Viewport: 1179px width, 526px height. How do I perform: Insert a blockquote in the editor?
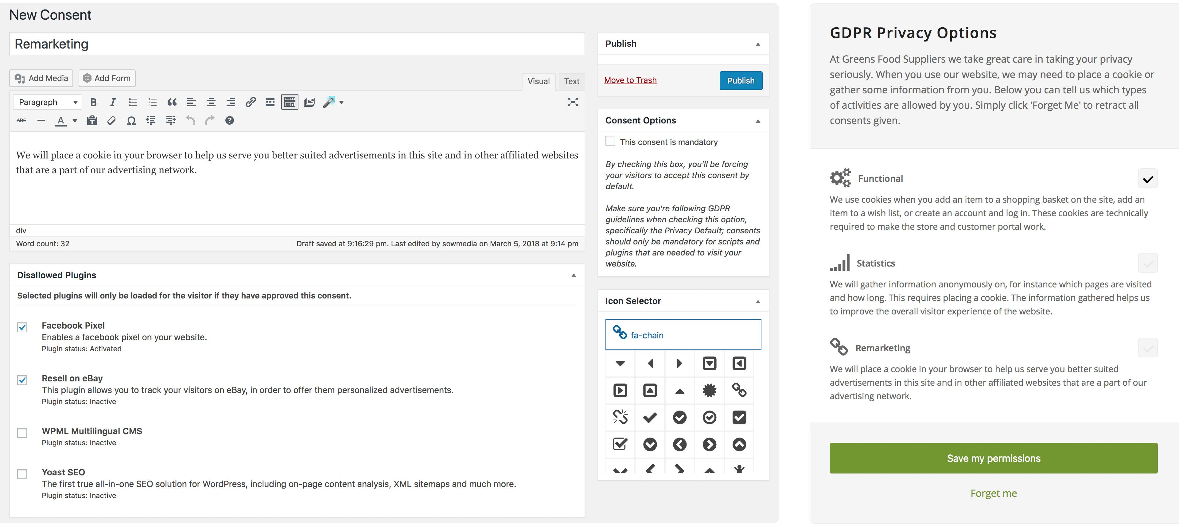click(x=172, y=102)
